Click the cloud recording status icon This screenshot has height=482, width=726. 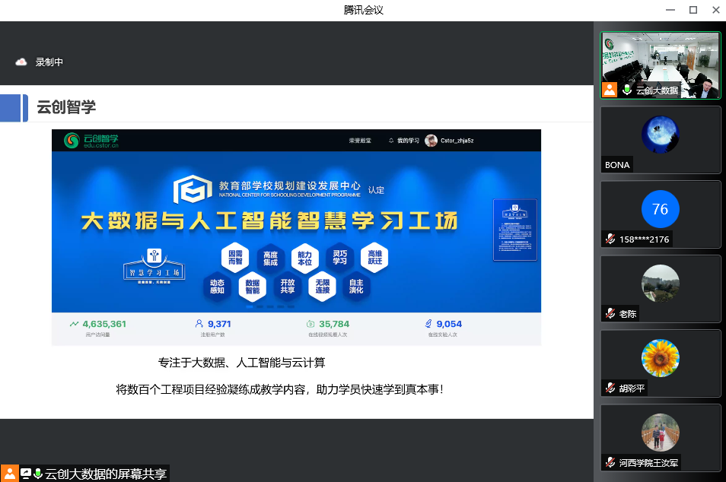point(21,62)
